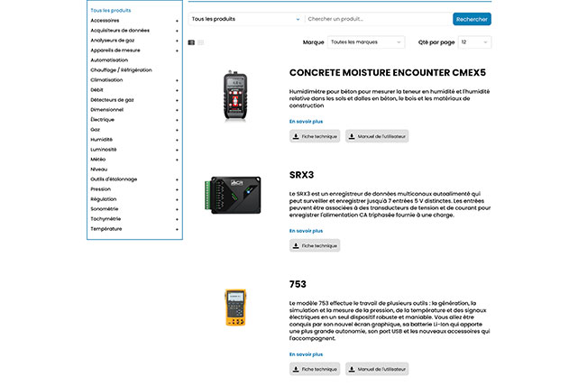Download the CMEX5 Manuel de l'utilisateur
578x385 pixels.
377,136
